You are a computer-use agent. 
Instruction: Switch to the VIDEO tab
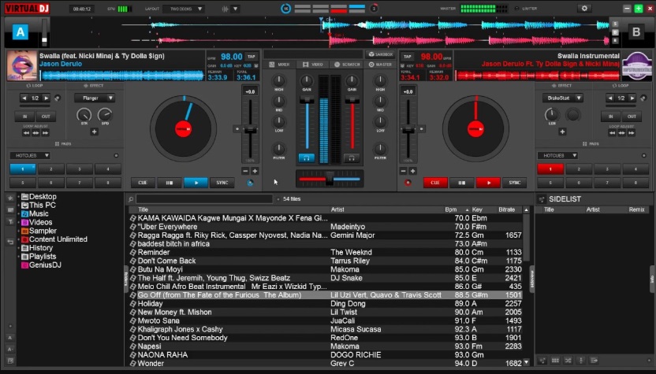(x=313, y=65)
